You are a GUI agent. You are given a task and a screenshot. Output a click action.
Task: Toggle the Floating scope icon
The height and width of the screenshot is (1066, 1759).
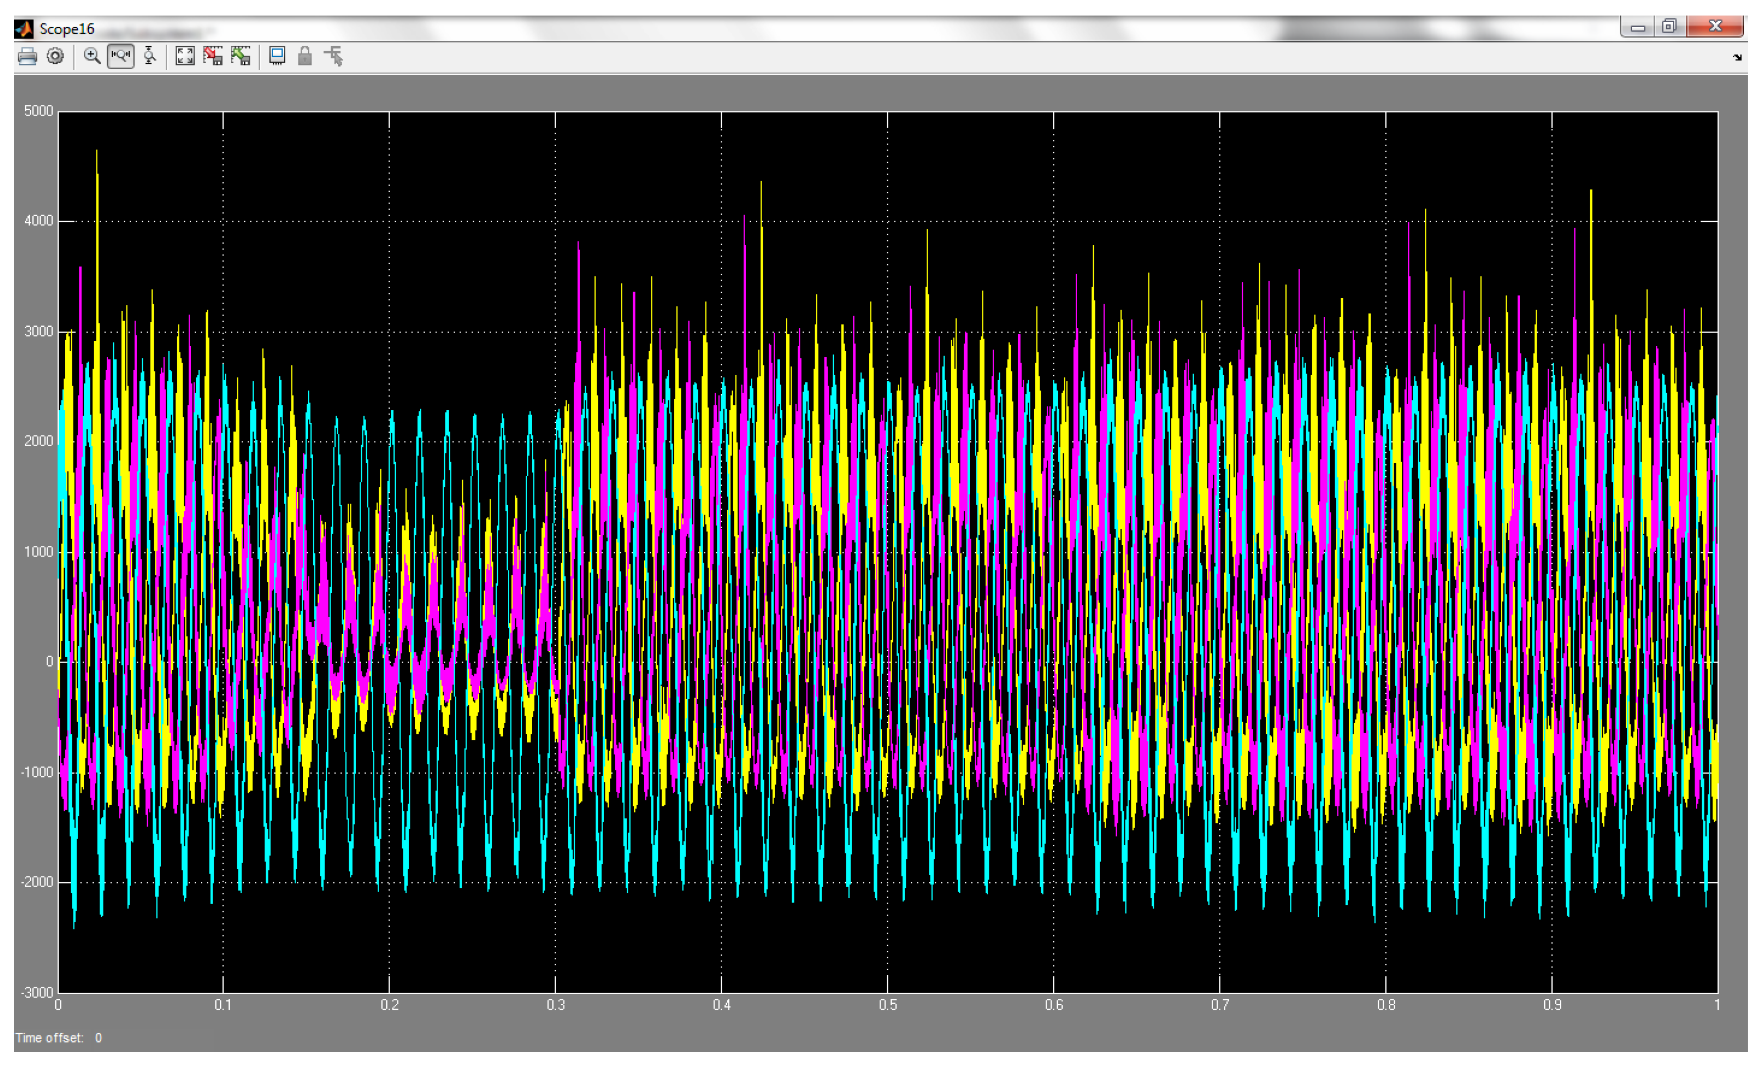point(277,56)
